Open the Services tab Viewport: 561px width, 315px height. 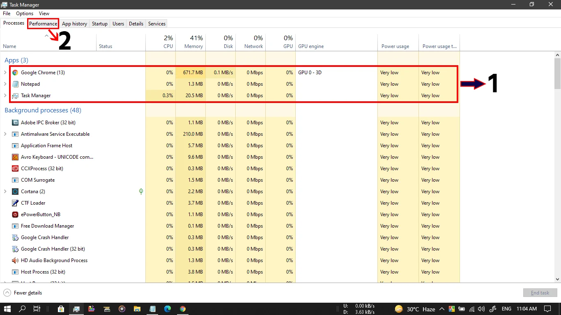(x=157, y=24)
